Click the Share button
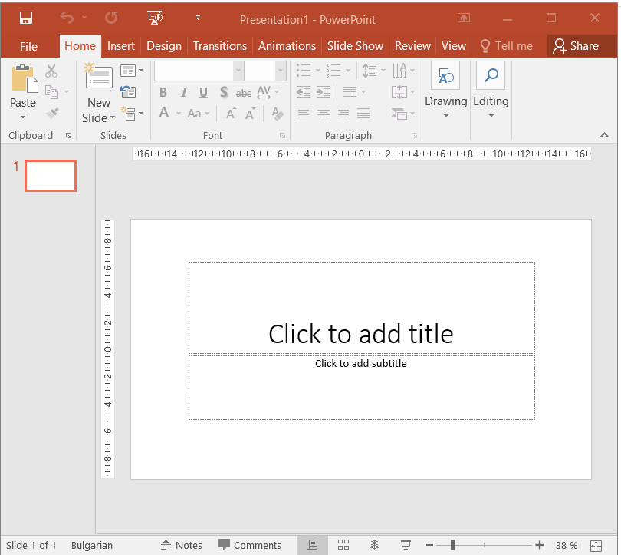This screenshot has height=555, width=621. pyautogui.click(x=576, y=46)
